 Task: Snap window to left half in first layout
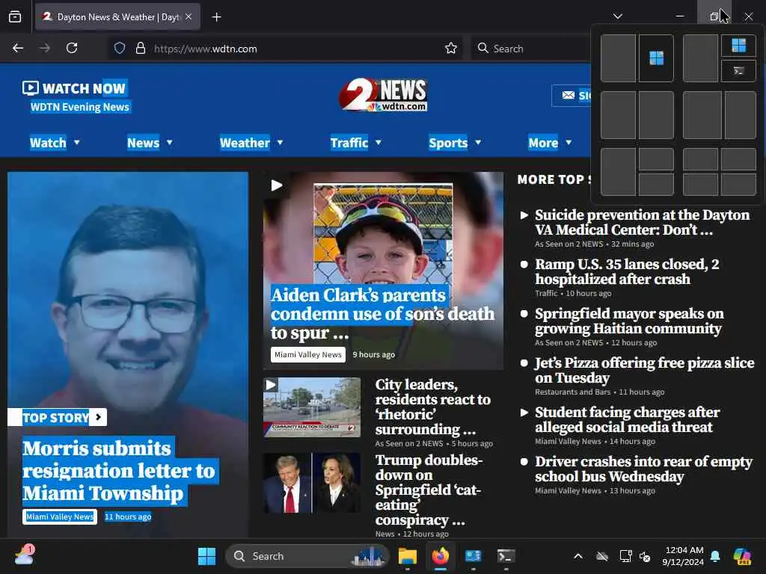(x=618, y=58)
